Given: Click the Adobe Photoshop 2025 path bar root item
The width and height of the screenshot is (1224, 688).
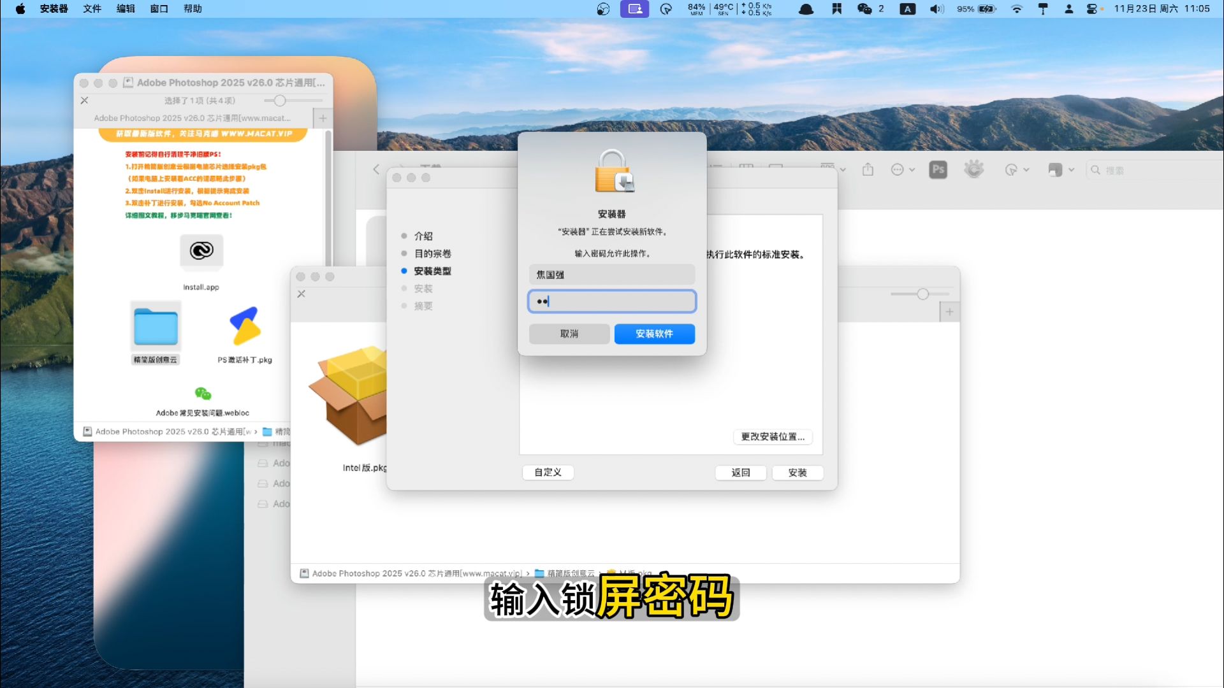Looking at the screenshot, I should coord(411,573).
